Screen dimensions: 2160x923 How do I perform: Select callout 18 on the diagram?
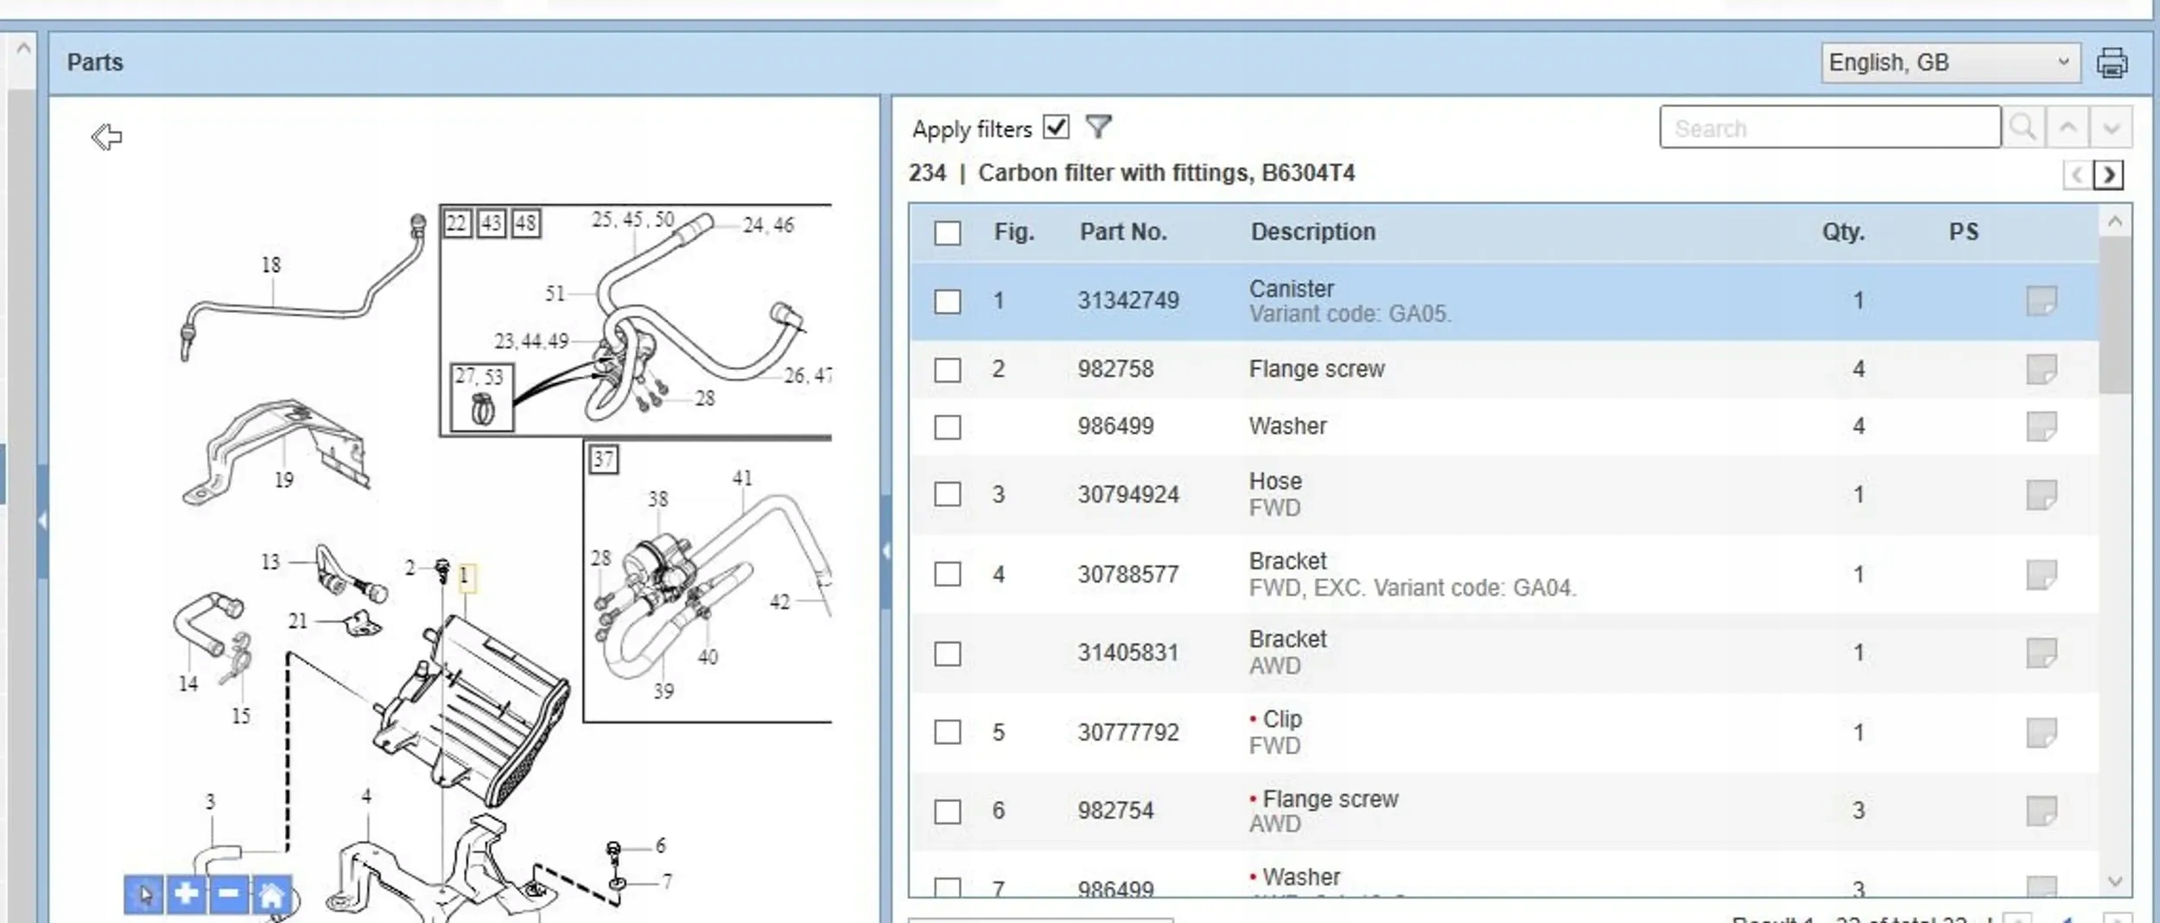click(271, 265)
